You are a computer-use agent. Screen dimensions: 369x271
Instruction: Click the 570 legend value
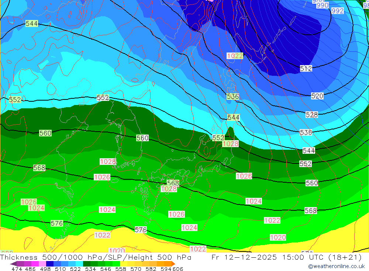[x=135, y=269]
